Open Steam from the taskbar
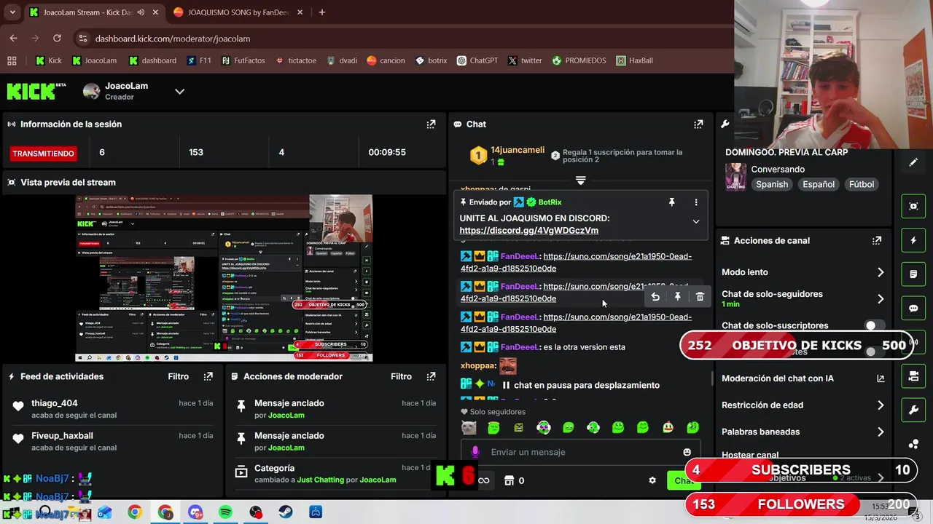Screen dimensions: 933x524 click(x=286, y=512)
